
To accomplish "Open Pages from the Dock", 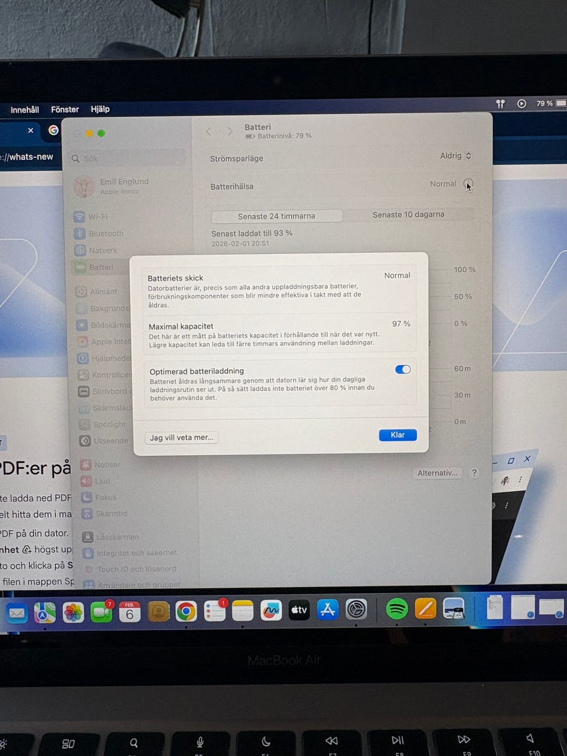I will (425, 608).
